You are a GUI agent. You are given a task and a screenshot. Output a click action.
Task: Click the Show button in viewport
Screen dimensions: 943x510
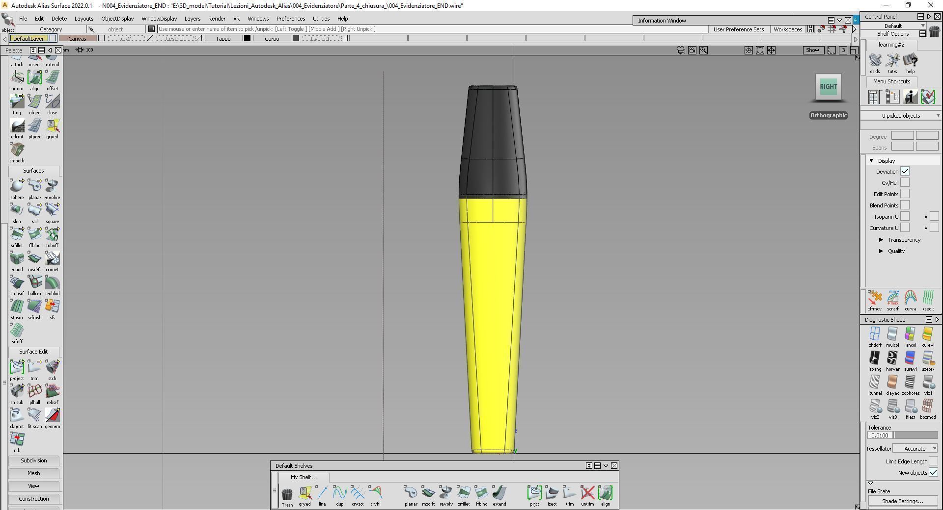click(x=812, y=50)
